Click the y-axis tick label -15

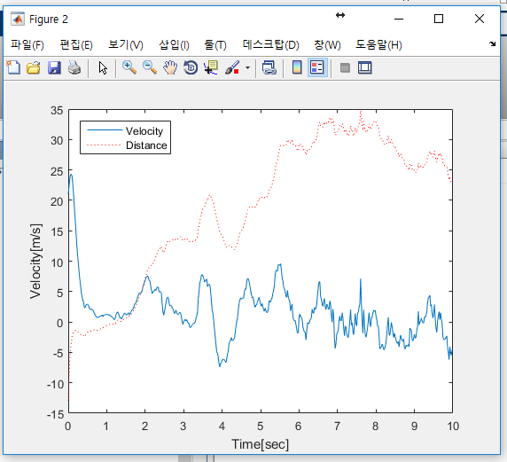tap(55, 414)
